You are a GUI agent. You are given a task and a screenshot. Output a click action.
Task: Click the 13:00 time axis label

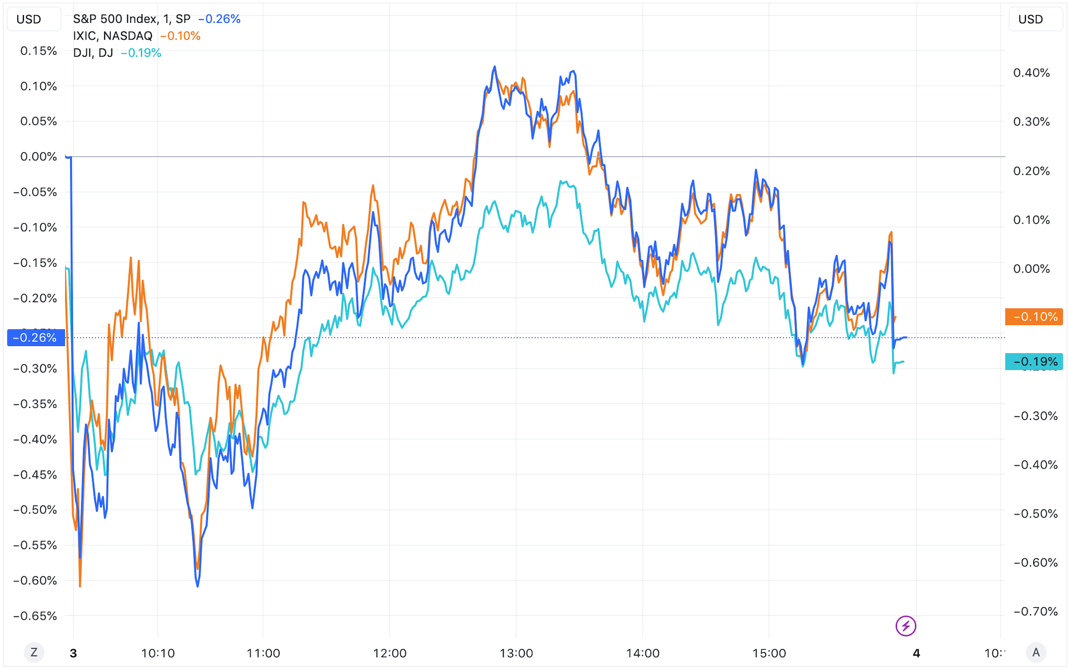pyautogui.click(x=516, y=653)
